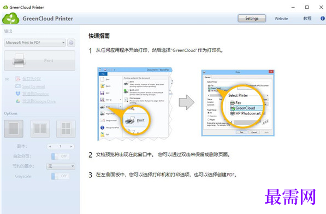
Task: Click the Send by email link
Action: (x=33, y=86)
